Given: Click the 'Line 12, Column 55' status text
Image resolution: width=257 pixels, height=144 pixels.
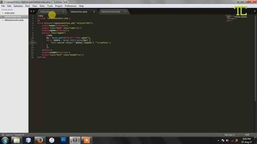Looking at the screenshot, I should [x=15, y=135].
